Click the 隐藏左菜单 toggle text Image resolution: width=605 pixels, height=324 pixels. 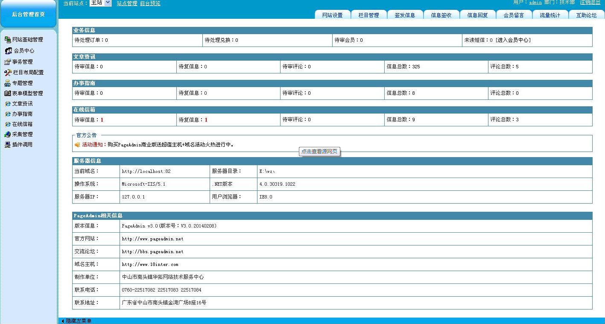(x=79, y=321)
